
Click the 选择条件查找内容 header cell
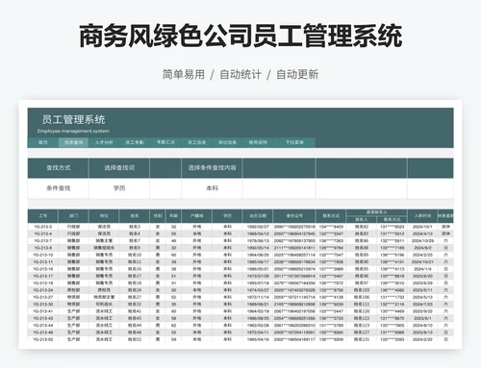[x=212, y=168]
